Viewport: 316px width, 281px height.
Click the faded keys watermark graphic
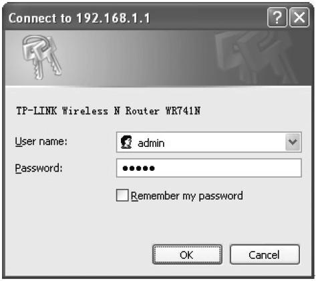256,57
